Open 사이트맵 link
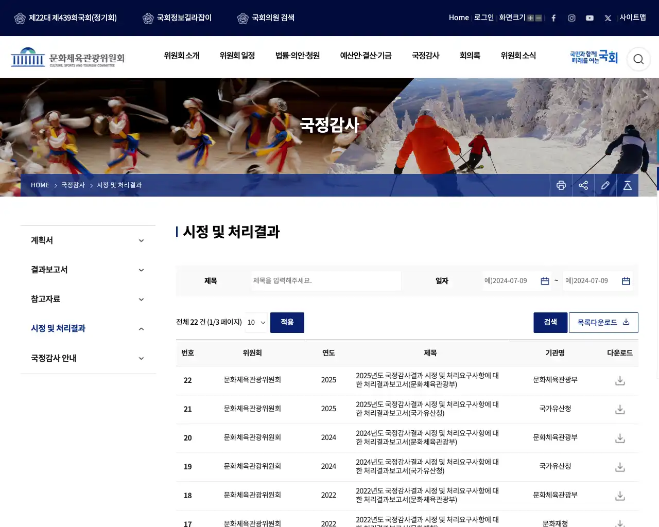The height and width of the screenshot is (527, 659). click(x=633, y=17)
